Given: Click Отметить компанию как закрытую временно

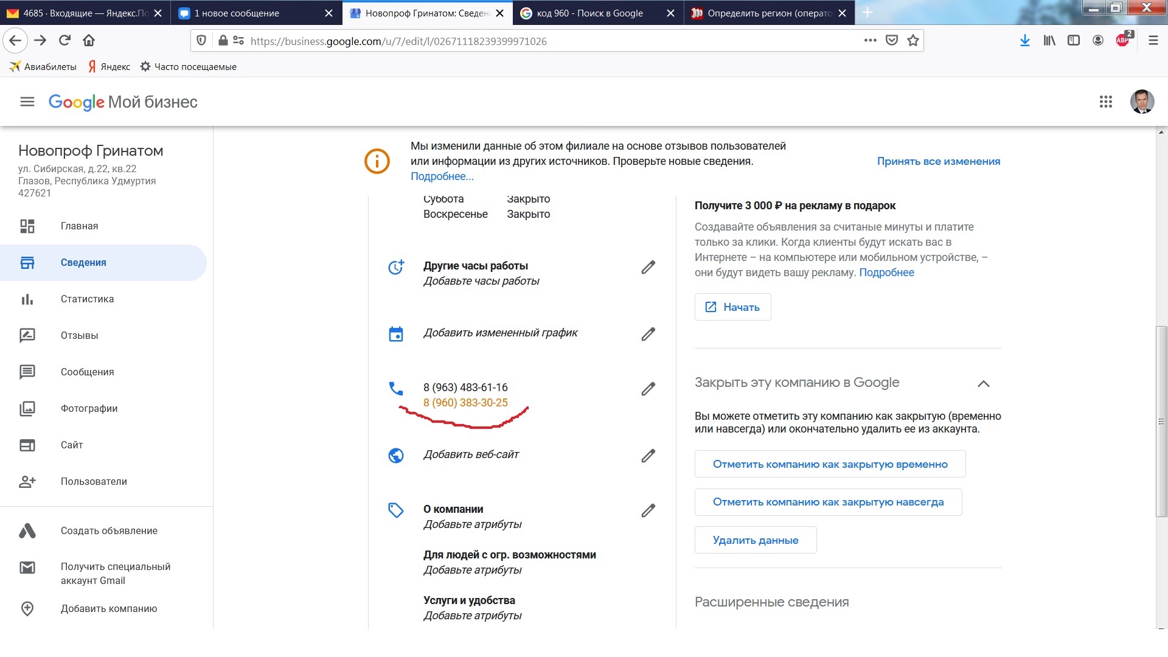Looking at the screenshot, I should [x=830, y=464].
